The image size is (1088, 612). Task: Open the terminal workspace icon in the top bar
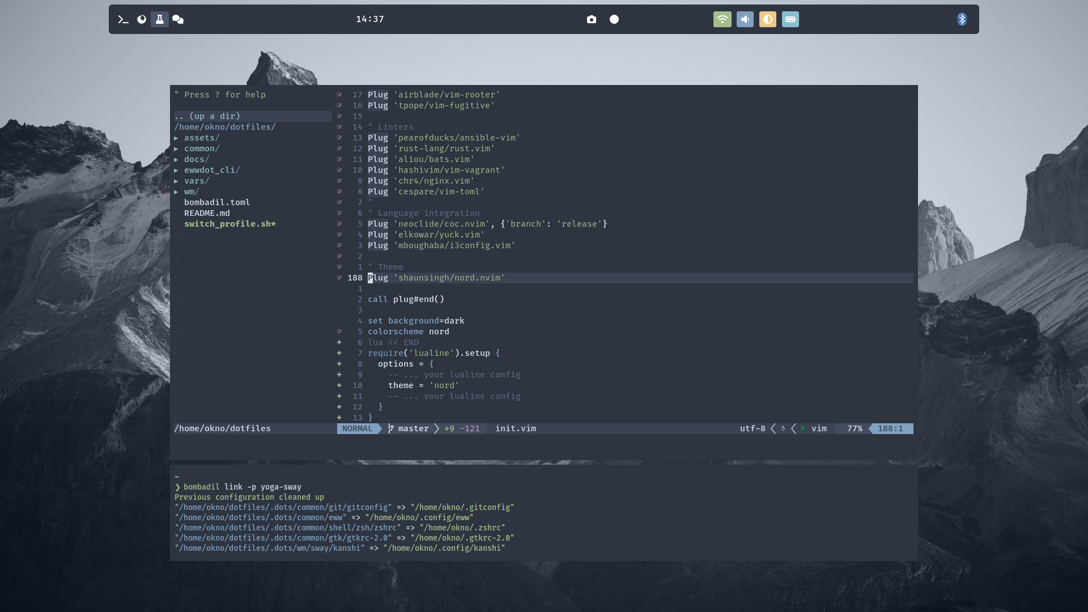point(123,19)
